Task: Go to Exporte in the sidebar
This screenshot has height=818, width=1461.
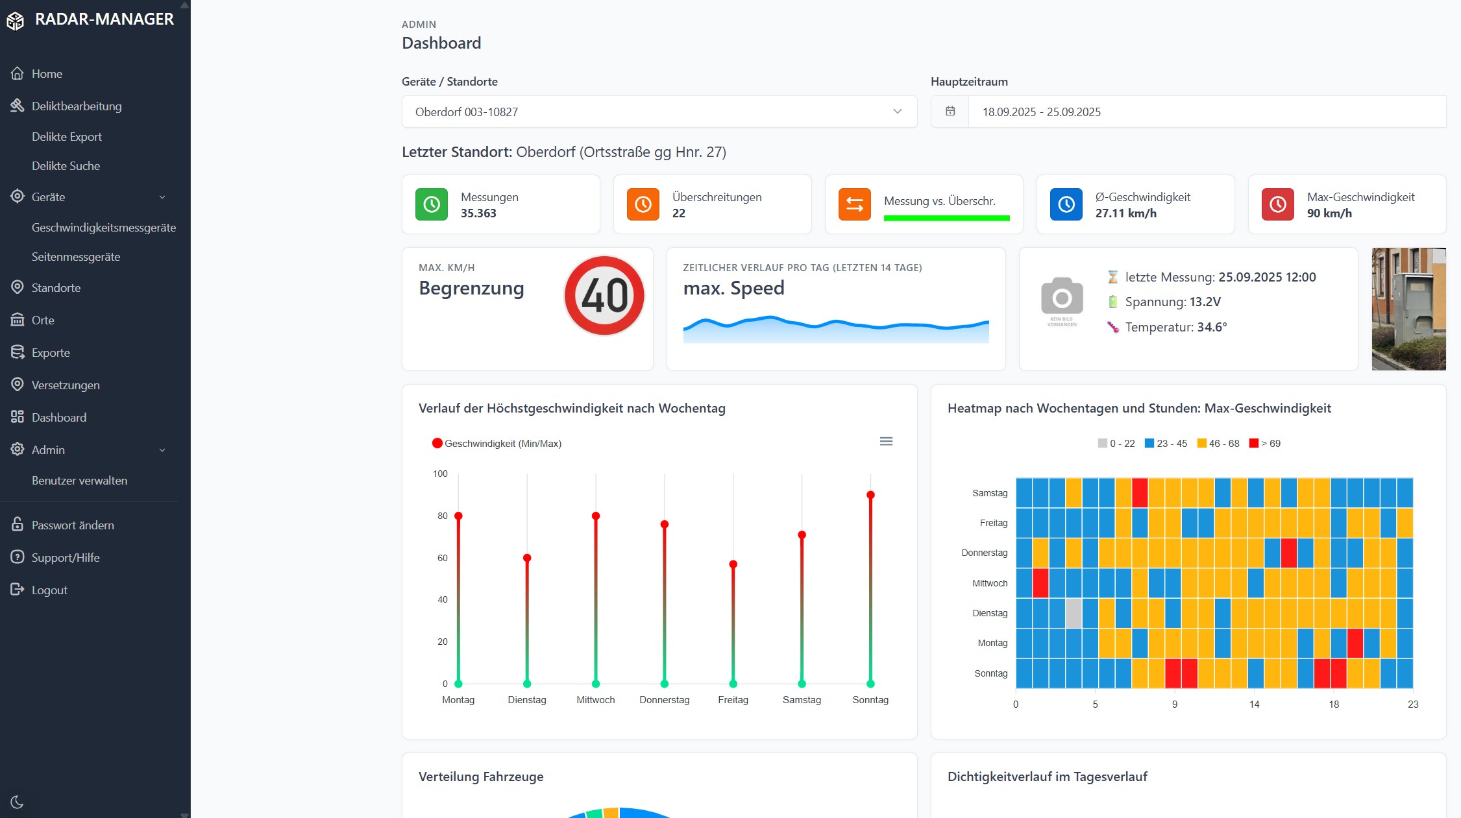Action: point(51,353)
